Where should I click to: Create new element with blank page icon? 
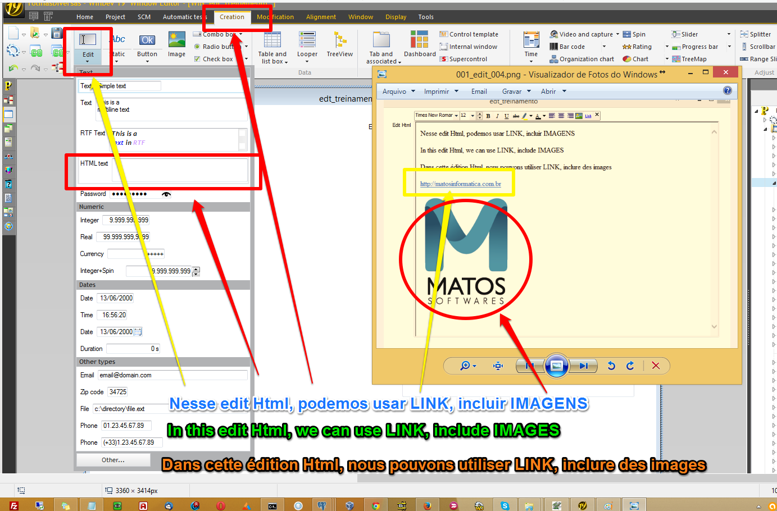pos(13,33)
